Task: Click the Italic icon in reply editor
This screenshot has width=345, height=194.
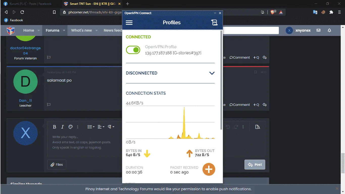Action: click(62, 127)
